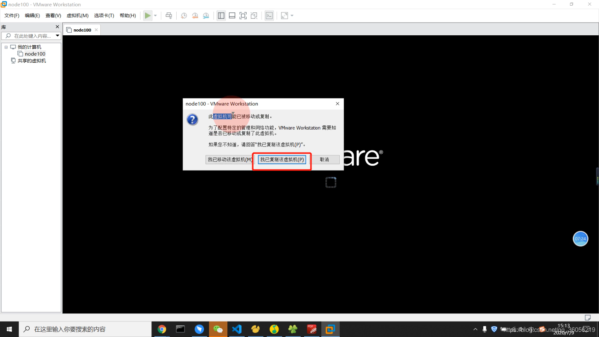Toggle the thumbnail bar view icon
The width and height of the screenshot is (599, 337).
[232, 15]
